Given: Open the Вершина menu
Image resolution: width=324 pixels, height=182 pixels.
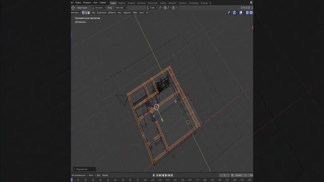Looking at the screenshot, I should [127, 13].
